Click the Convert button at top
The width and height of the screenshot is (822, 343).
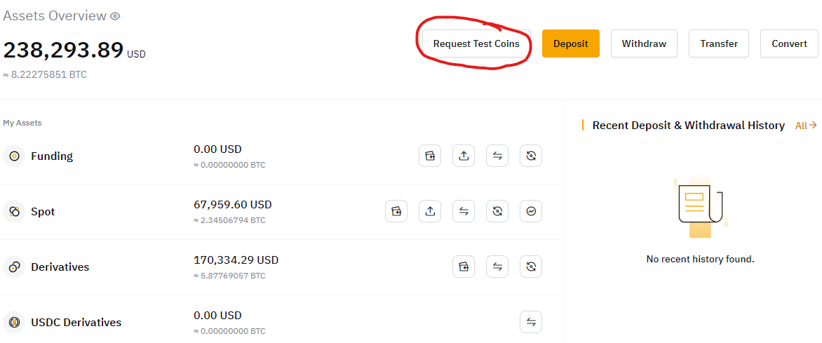point(789,43)
